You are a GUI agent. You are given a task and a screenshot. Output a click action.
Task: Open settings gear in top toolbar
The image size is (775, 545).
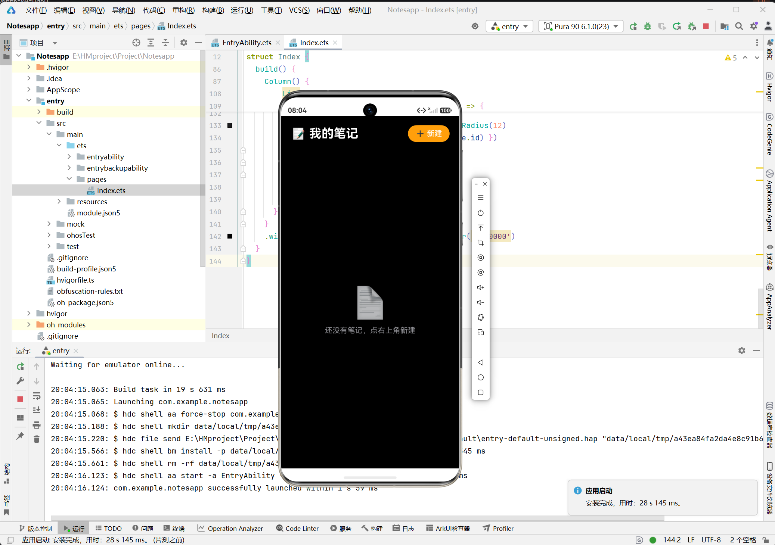(x=754, y=27)
